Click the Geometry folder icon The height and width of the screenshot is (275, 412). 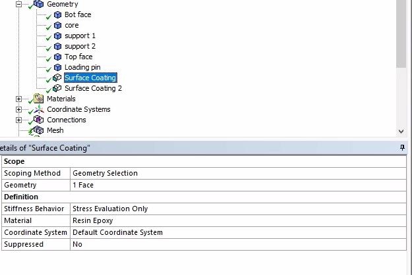click(x=39, y=4)
